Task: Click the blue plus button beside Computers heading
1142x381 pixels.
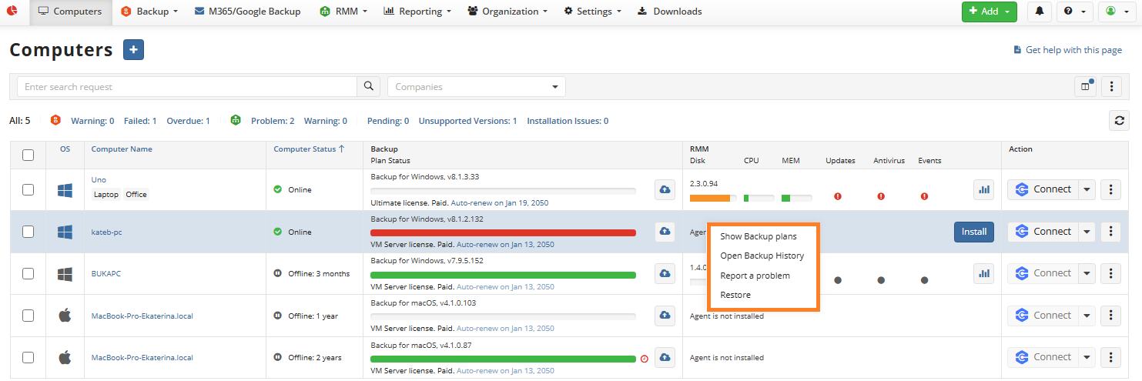Action: point(133,50)
